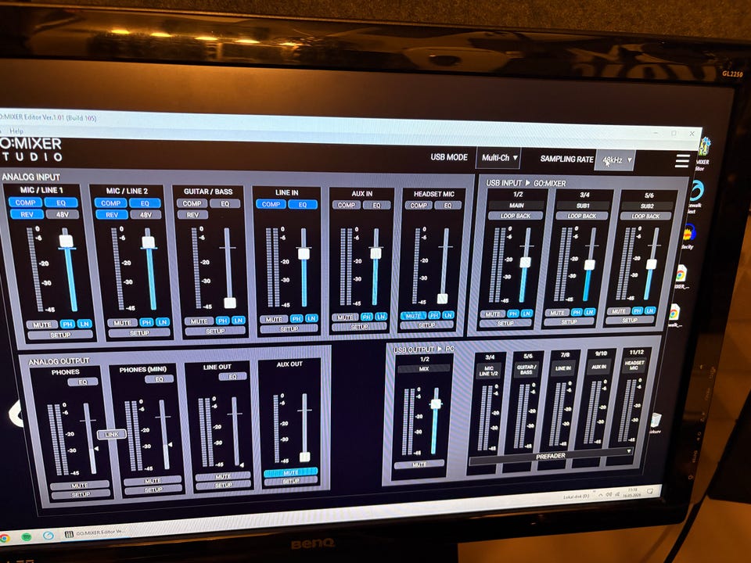Image resolution: width=751 pixels, height=563 pixels.
Task: Enable EQ on AUX IN channel
Action: pyautogui.click(x=376, y=205)
